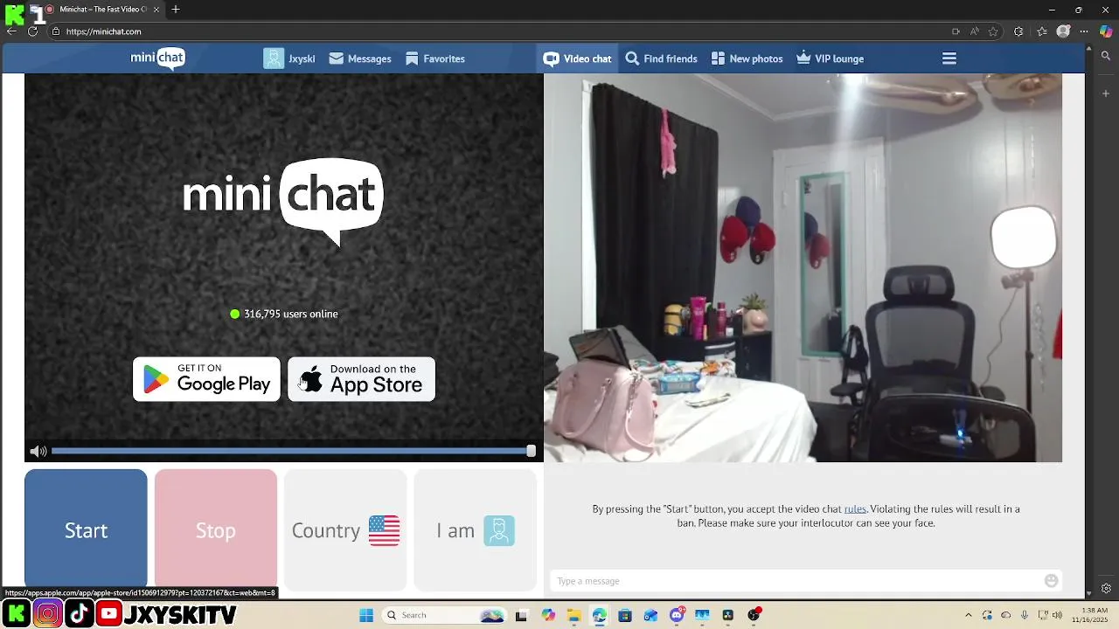Viewport: 1119px width, 629px height.
Task: Click Download on the App Store badge
Action: click(x=361, y=379)
